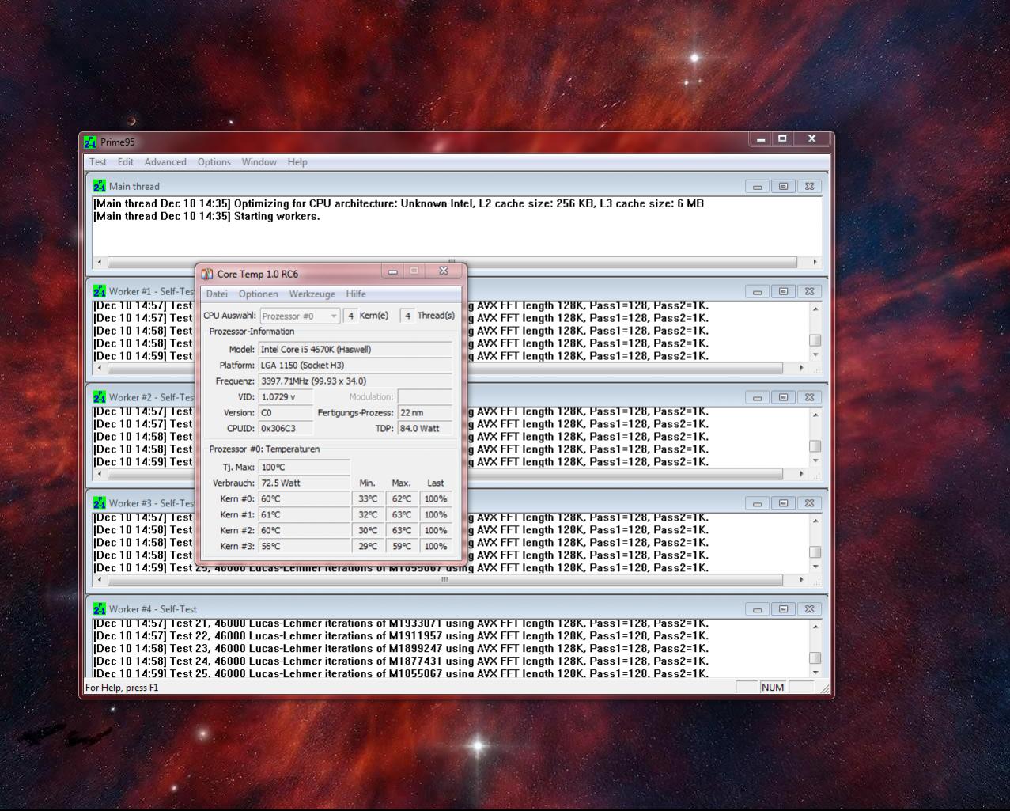The height and width of the screenshot is (811, 1010).
Task: Open the Edit menu in Prime95
Action: point(126,162)
